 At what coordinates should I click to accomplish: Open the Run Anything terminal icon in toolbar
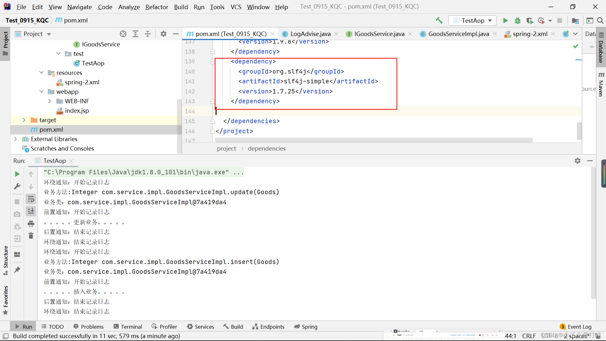(590, 21)
